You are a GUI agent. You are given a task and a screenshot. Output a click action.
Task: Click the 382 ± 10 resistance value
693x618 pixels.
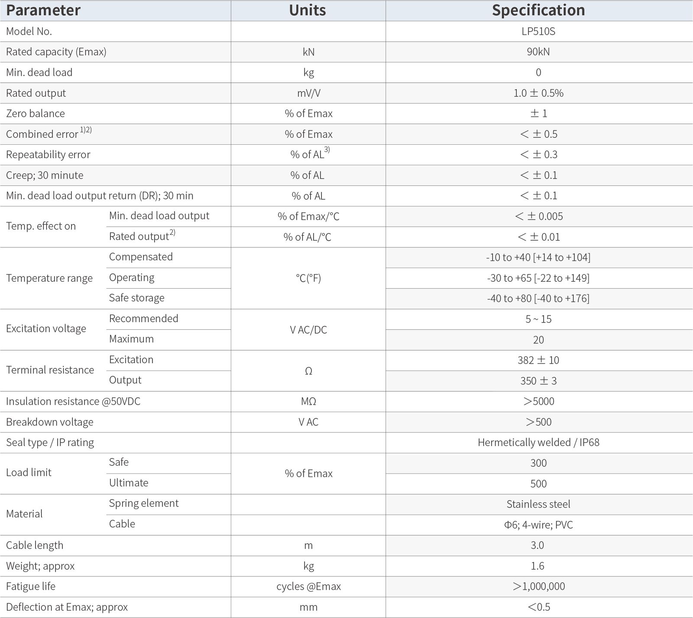tap(538, 360)
